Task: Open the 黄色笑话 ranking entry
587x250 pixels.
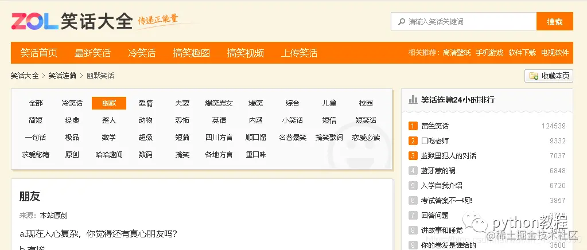Action: [x=434, y=126]
